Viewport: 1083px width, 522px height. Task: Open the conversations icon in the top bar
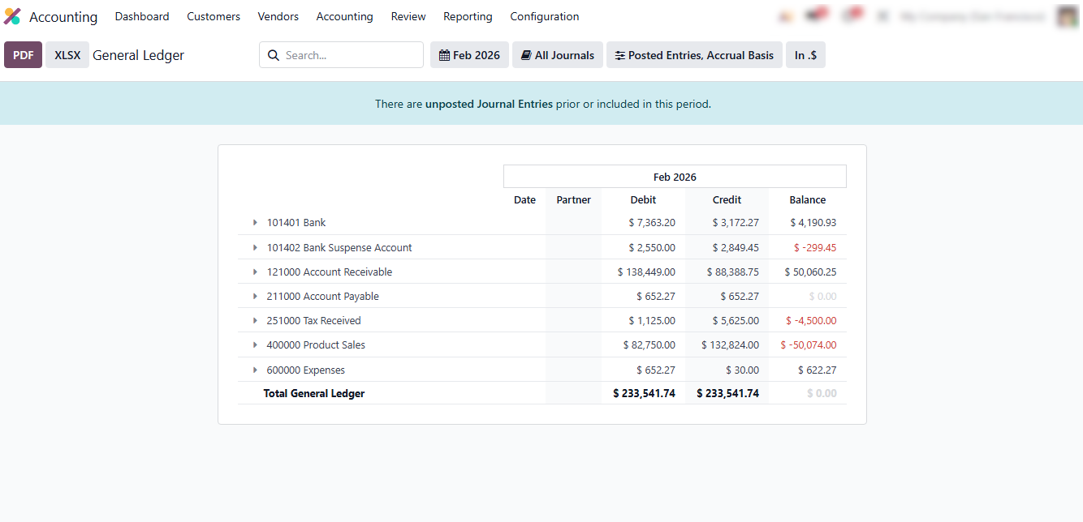[815, 16]
